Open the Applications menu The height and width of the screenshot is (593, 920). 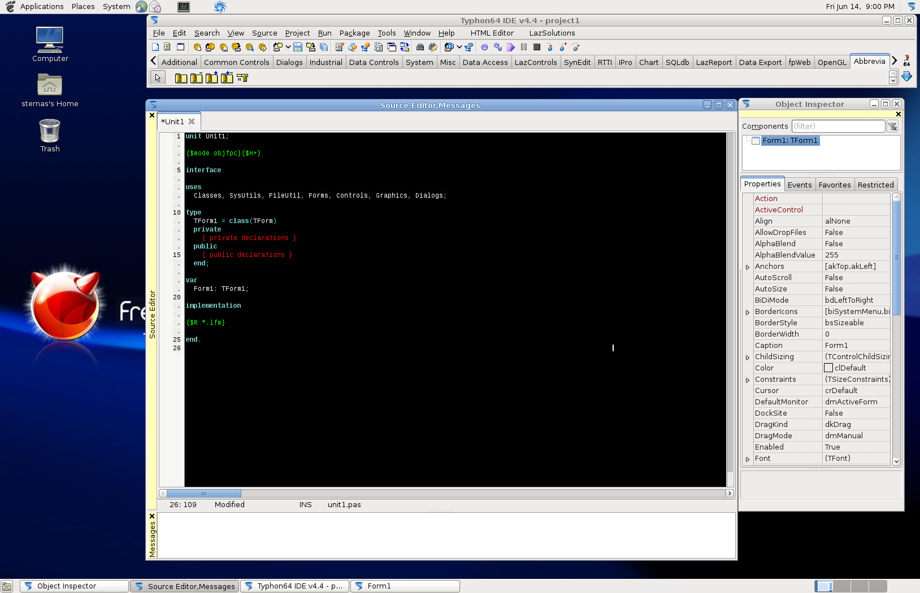point(42,7)
